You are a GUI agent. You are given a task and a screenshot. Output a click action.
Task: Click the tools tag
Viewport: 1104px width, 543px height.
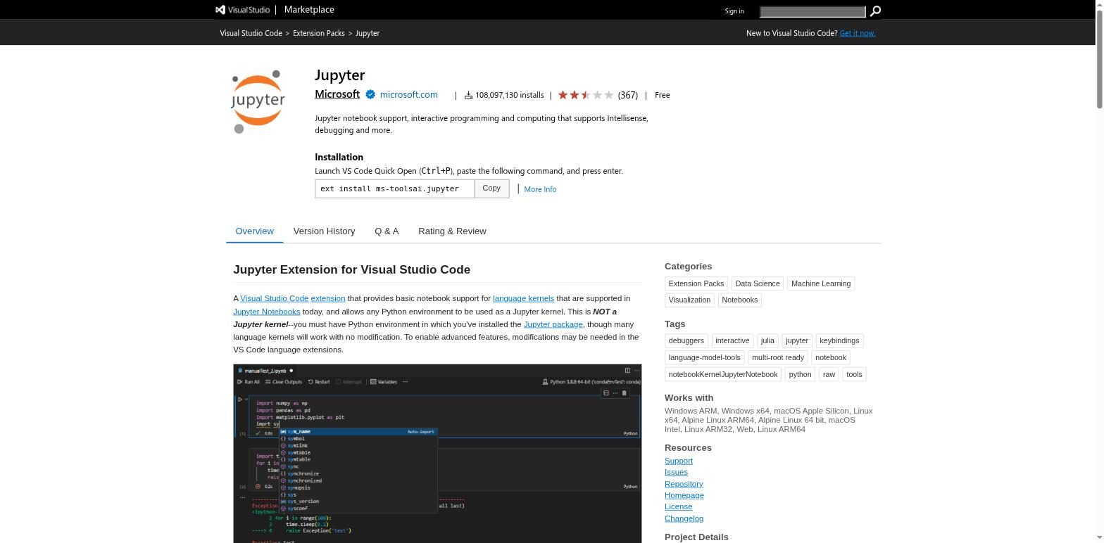[x=854, y=374]
